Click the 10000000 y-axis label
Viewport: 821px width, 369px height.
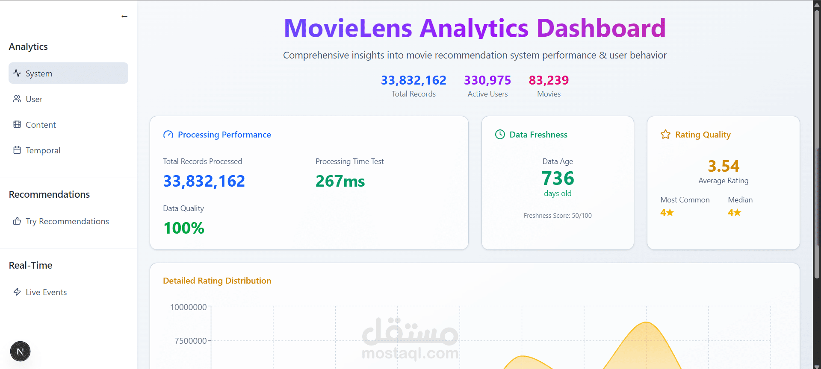188,307
